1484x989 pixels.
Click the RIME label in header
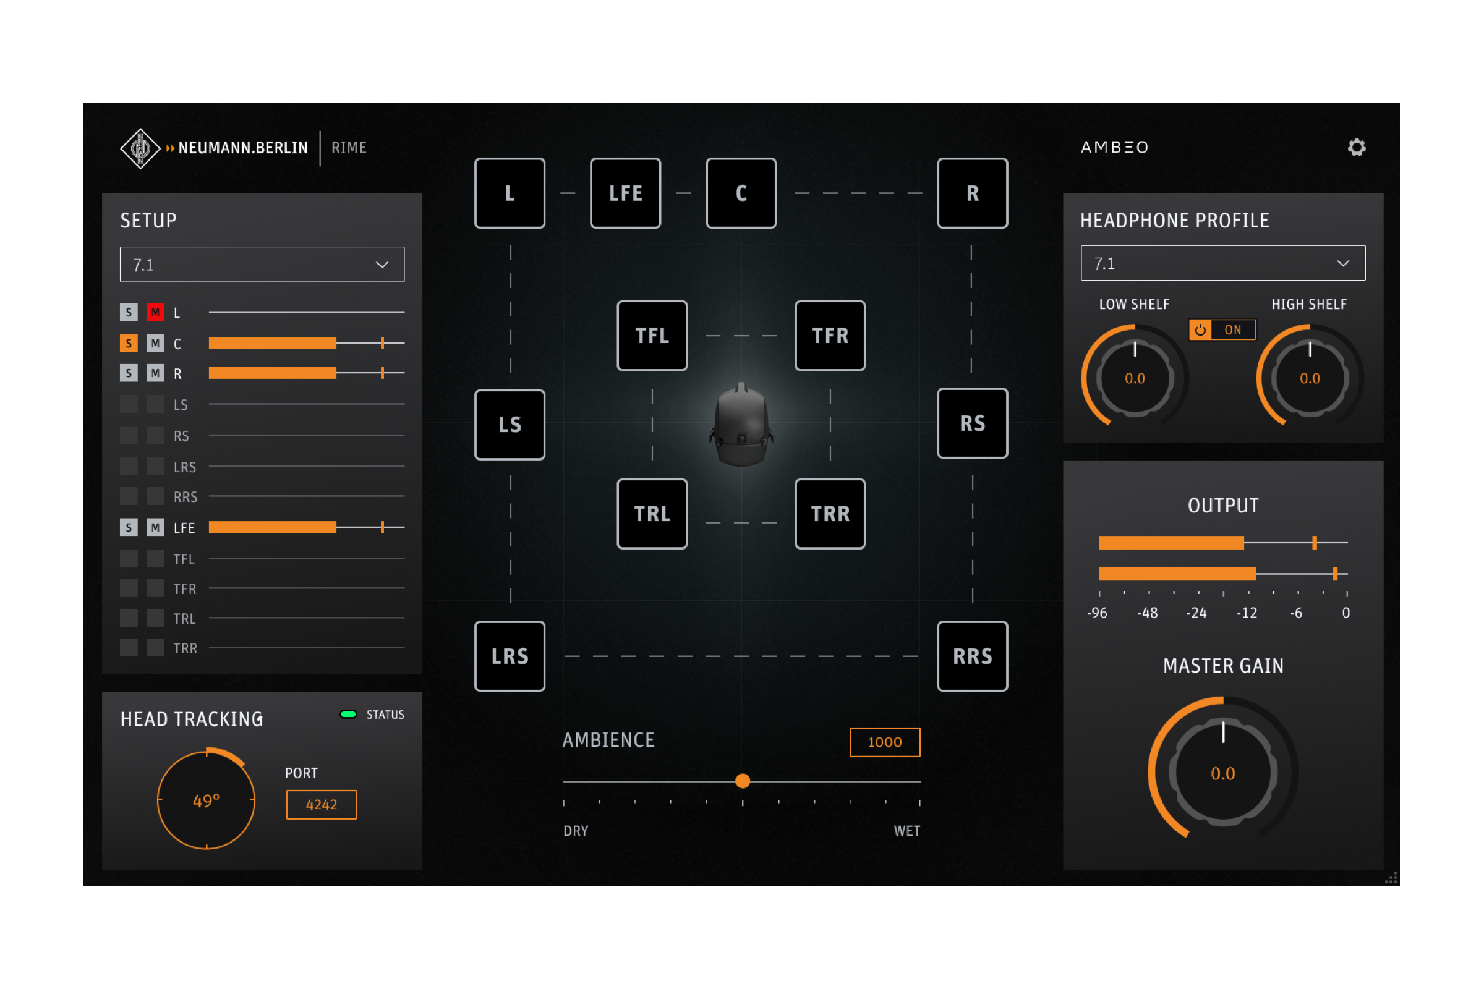tap(349, 148)
